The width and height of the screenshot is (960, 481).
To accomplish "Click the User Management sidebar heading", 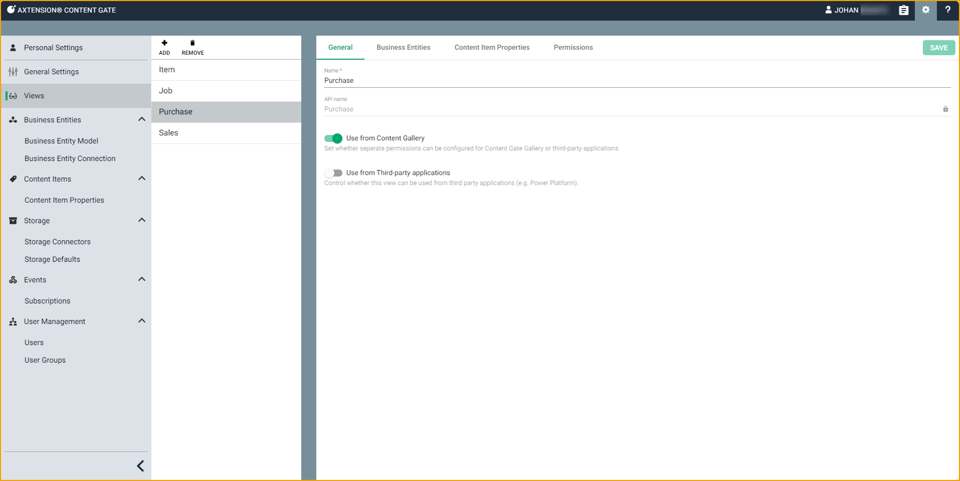I will [x=55, y=322].
